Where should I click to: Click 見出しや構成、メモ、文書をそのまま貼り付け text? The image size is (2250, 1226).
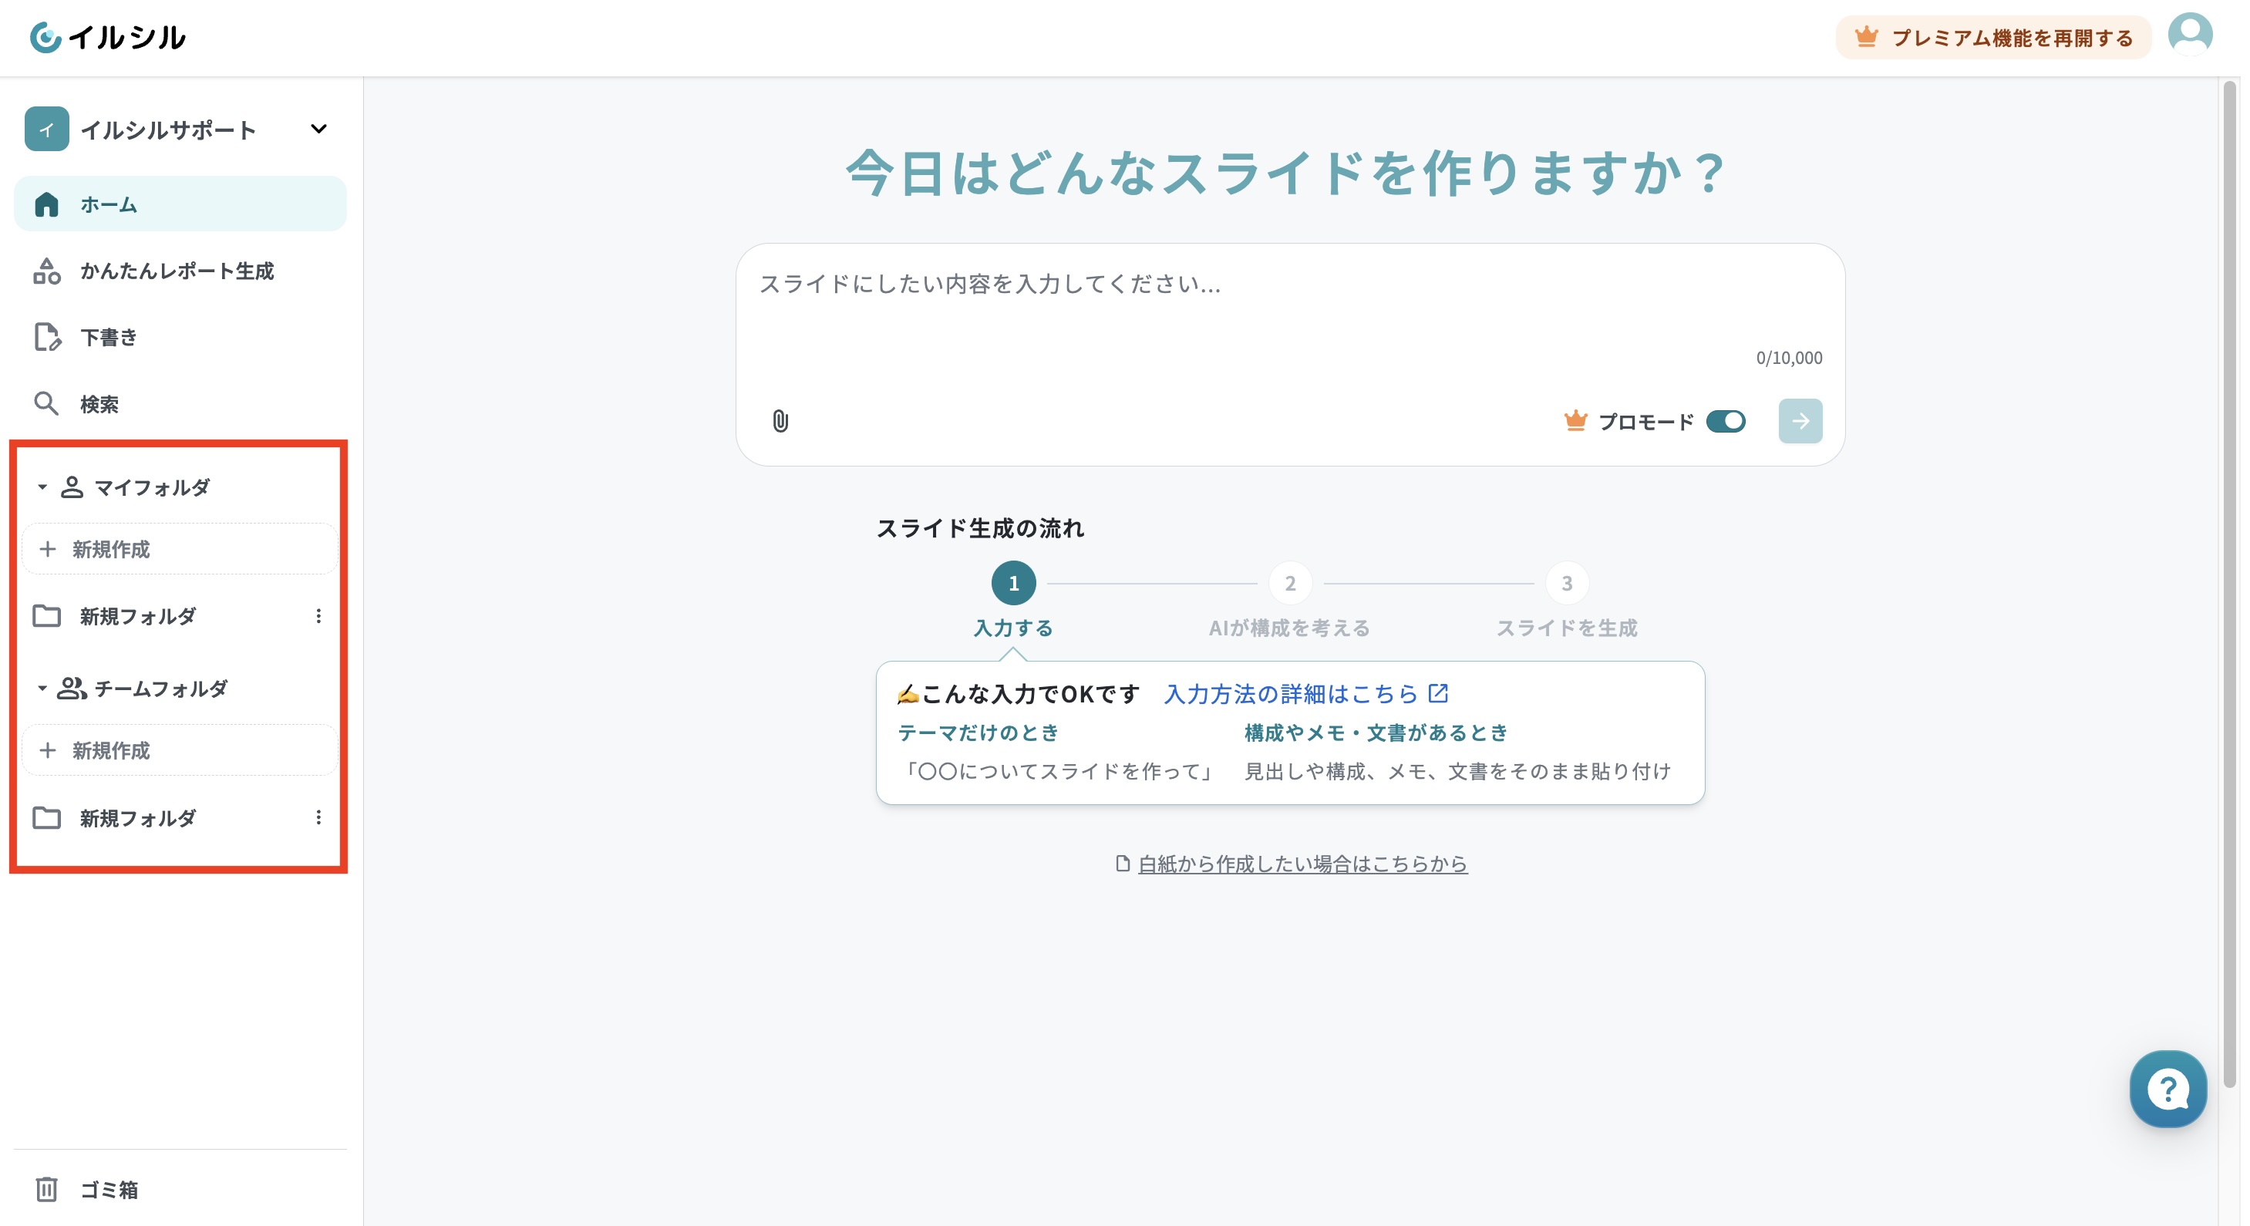coord(1457,771)
